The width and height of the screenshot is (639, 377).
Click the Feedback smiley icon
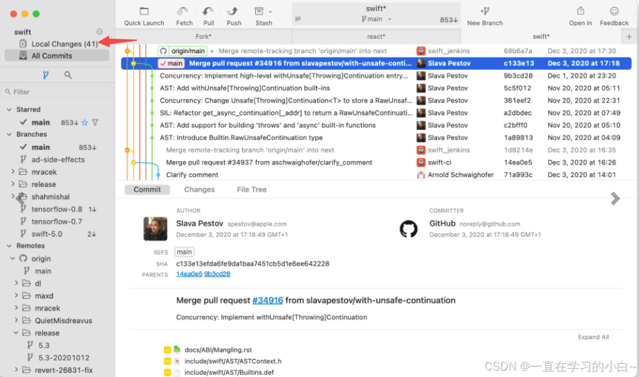(x=614, y=11)
